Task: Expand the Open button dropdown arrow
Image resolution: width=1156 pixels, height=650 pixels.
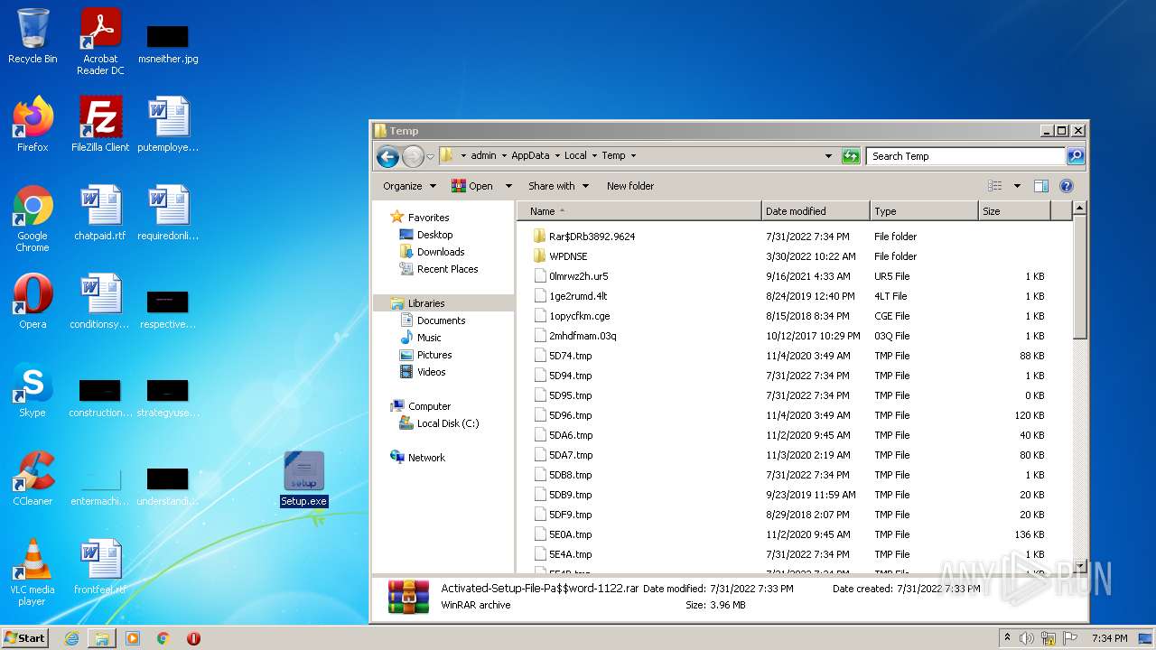Action: 508,186
